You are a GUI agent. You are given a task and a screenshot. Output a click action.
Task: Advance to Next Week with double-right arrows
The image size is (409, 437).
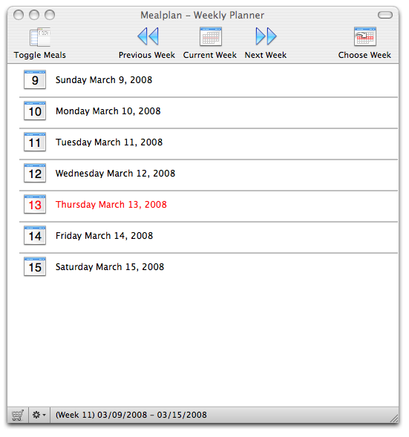point(266,36)
